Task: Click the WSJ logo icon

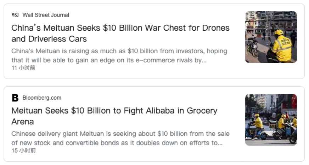Action: click(x=15, y=15)
